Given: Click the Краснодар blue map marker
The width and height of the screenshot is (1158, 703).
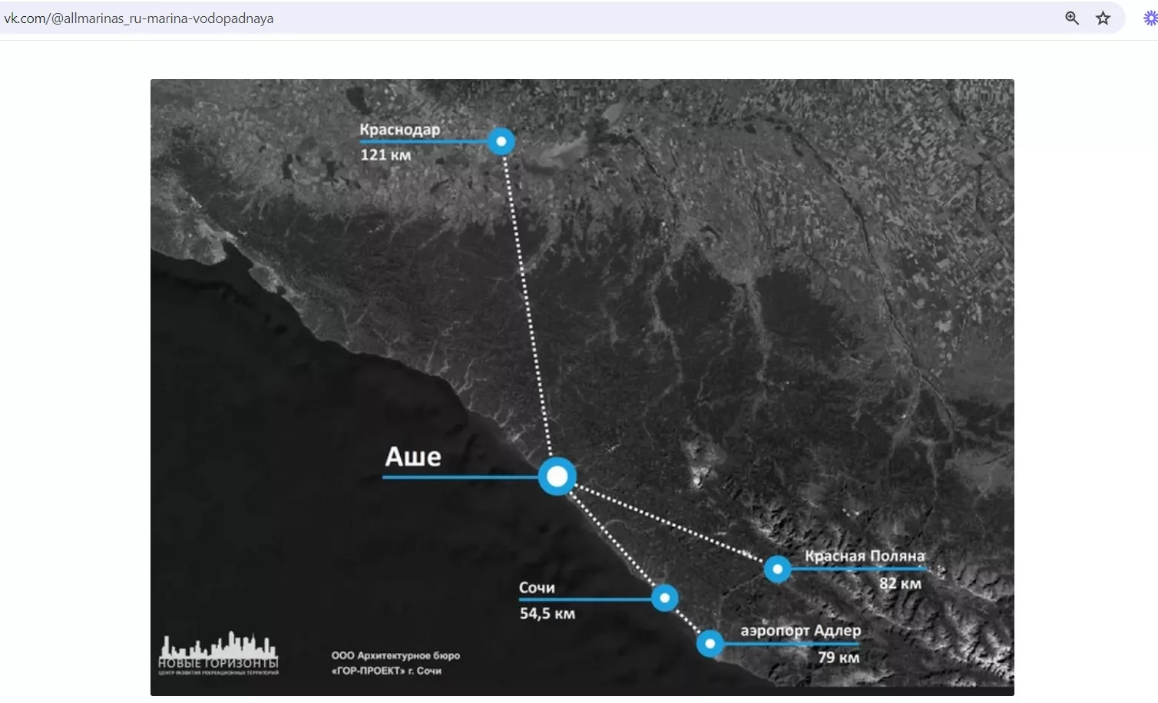Looking at the screenshot, I should pyautogui.click(x=501, y=141).
